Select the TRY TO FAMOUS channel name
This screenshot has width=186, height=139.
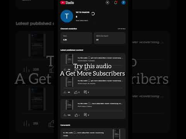tap(83, 12)
